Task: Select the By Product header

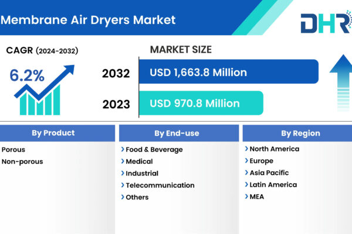Action: click(57, 133)
